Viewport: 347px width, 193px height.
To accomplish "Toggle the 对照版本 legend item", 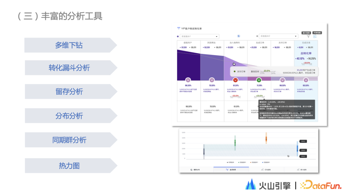I will coord(230,162).
